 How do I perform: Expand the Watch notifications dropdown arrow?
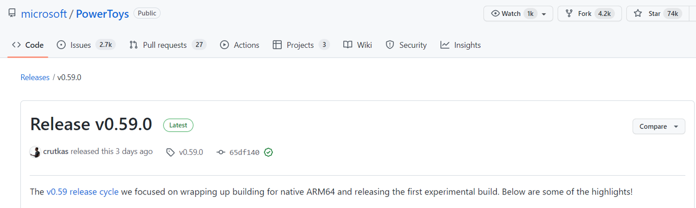544,14
